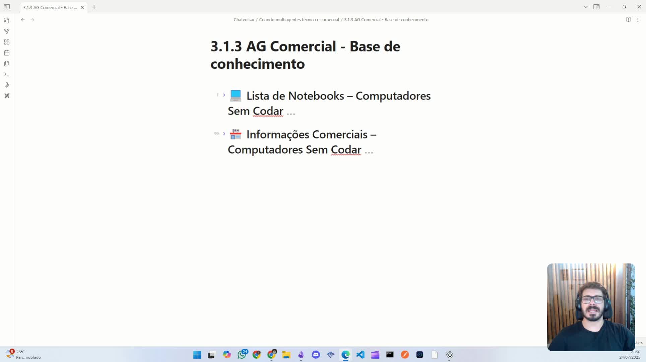
Task: Navigate to the 'Chatvolt.ai' breadcrumb link
Action: [244, 19]
